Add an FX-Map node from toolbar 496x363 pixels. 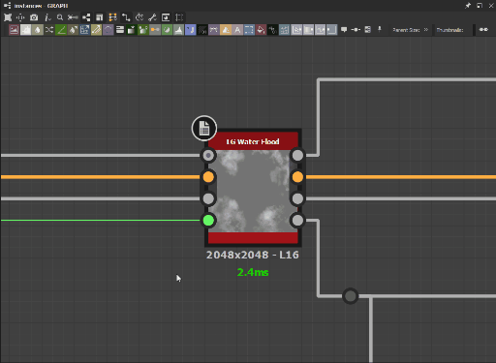point(120,30)
